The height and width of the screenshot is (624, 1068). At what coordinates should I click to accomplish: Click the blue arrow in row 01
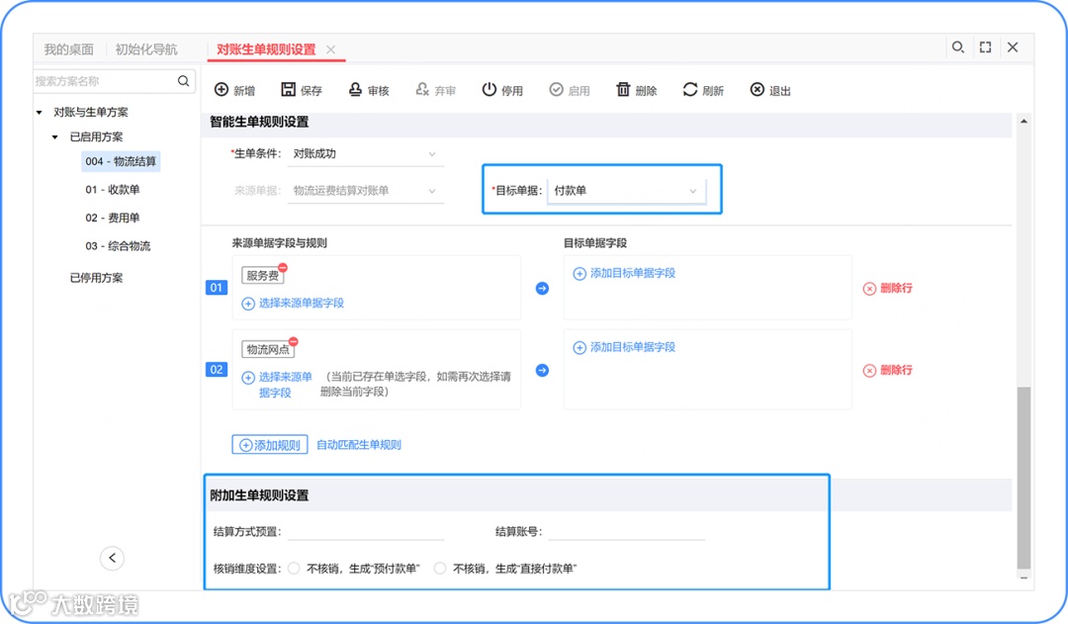(542, 289)
